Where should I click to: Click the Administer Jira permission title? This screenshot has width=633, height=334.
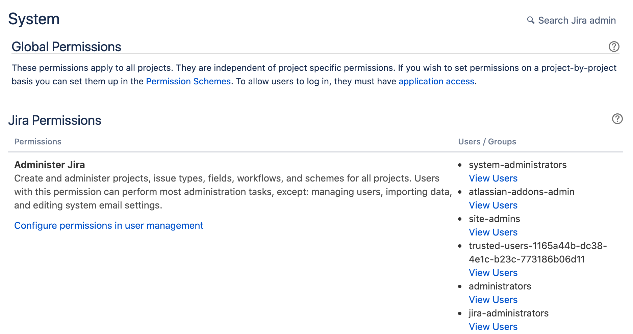pyautogui.click(x=50, y=165)
